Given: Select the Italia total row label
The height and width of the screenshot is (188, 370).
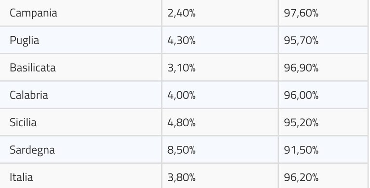Looking at the screenshot, I should pos(21,177).
